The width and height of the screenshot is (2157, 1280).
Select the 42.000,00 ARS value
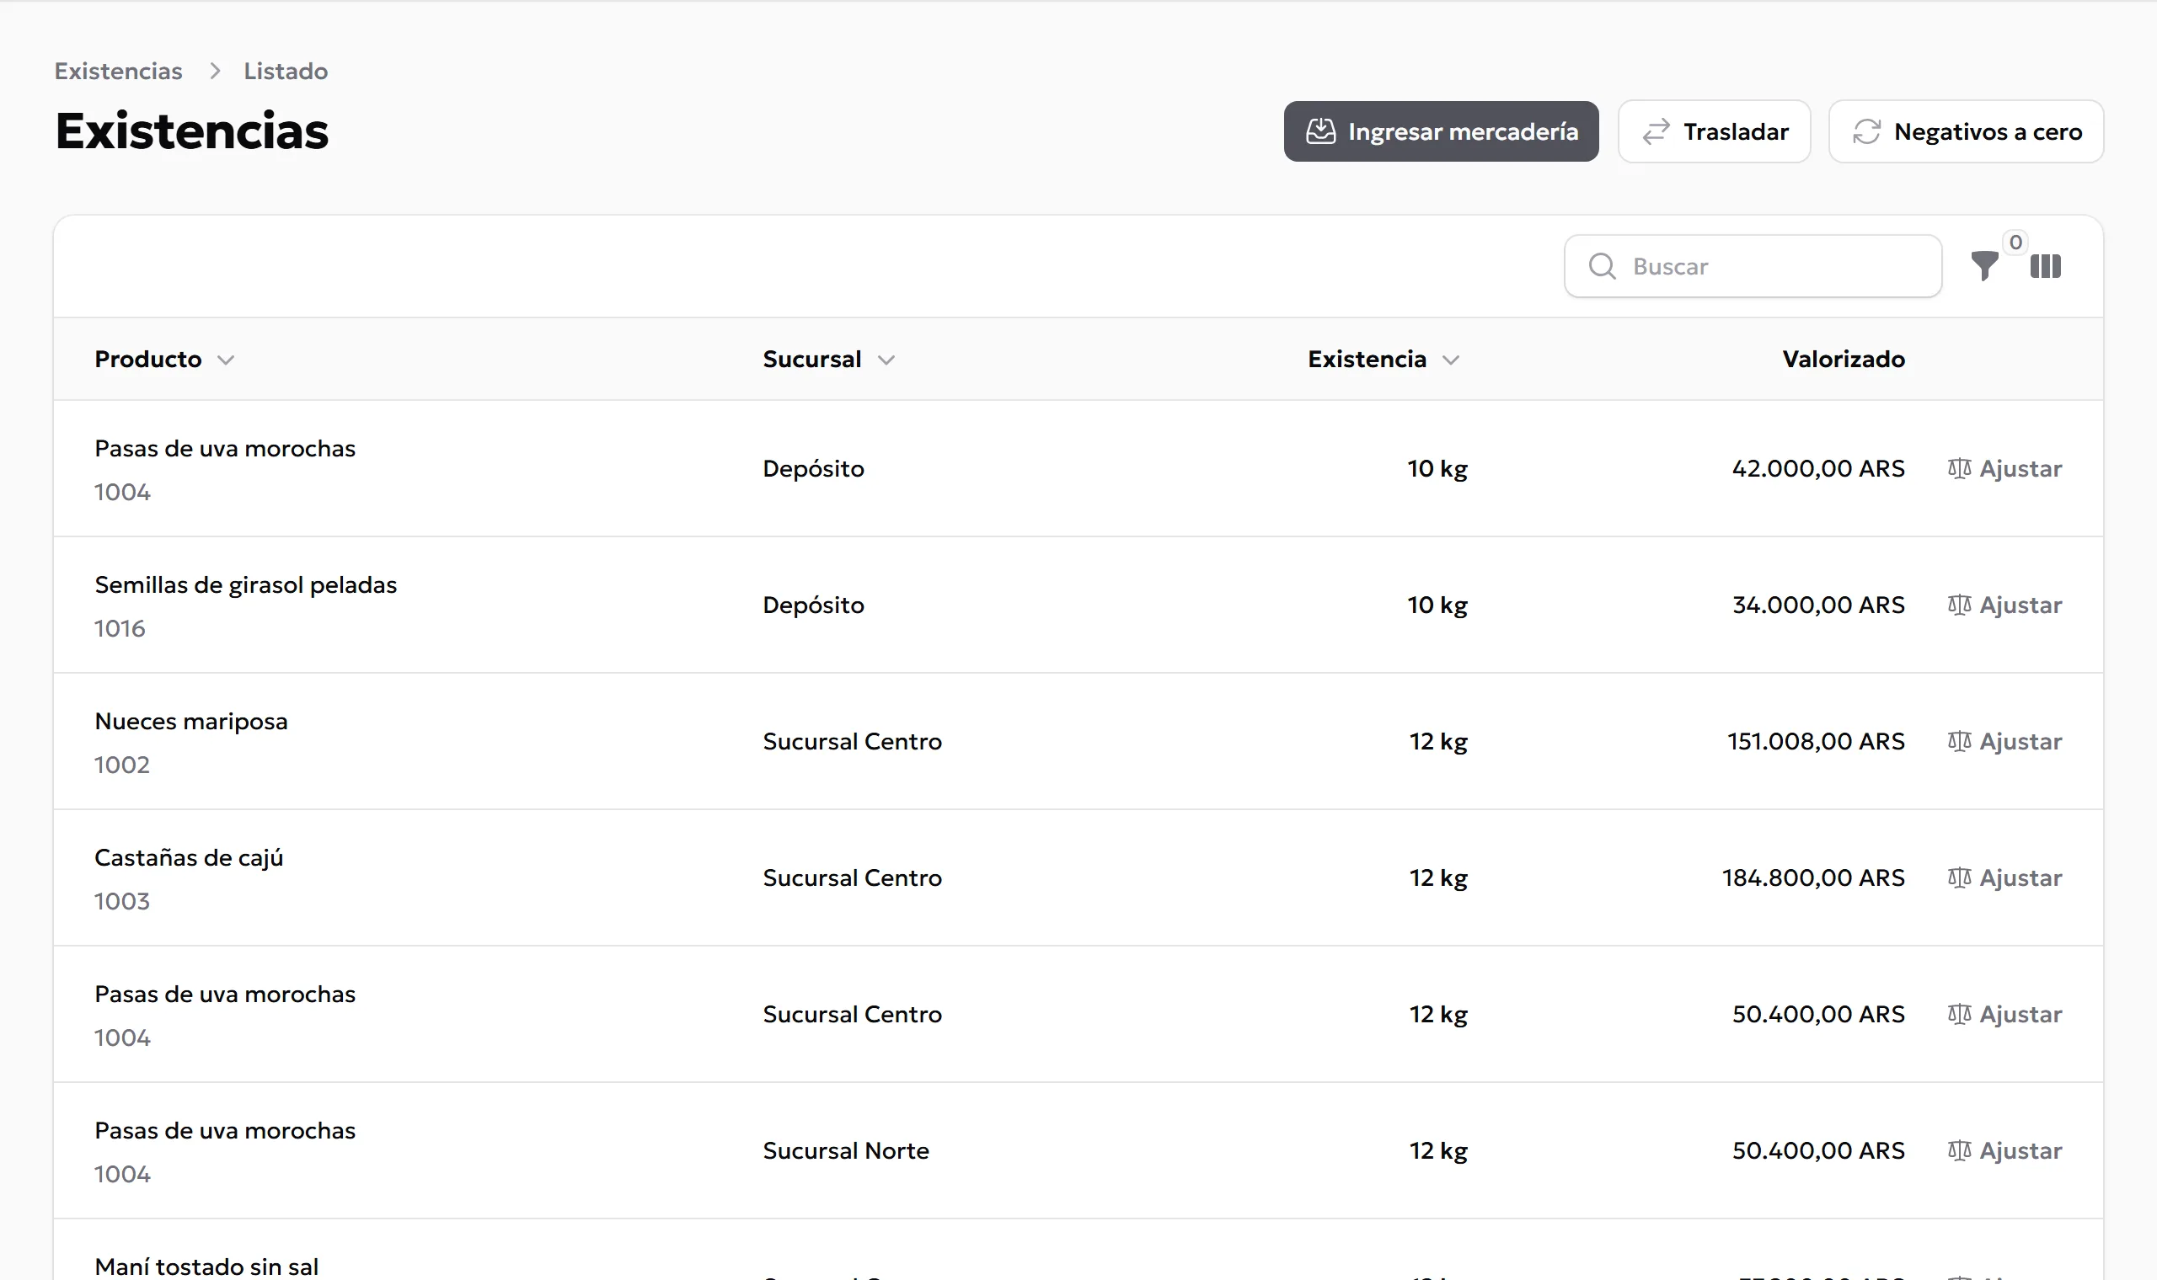[x=1818, y=468]
